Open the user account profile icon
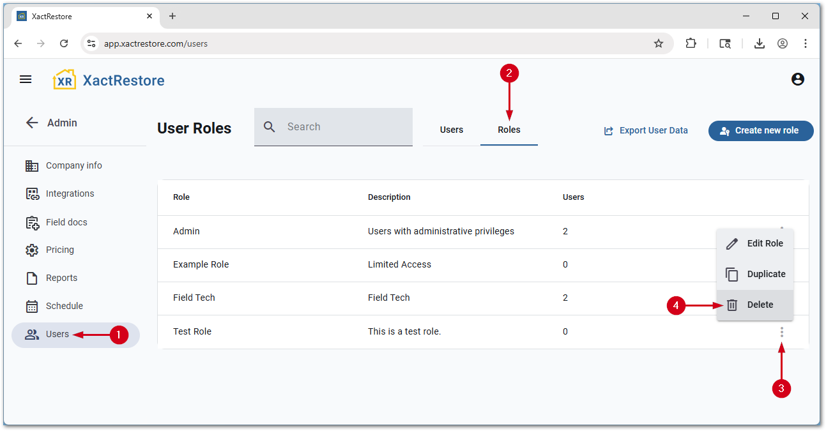The width and height of the screenshot is (826, 431). pyautogui.click(x=797, y=79)
